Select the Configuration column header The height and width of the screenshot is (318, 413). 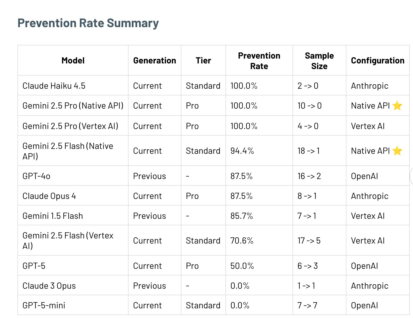pos(378,60)
